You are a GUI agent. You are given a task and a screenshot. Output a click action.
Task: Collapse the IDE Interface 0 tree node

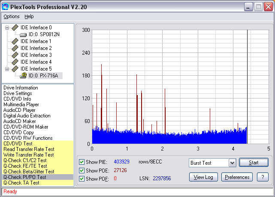(x=7, y=28)
